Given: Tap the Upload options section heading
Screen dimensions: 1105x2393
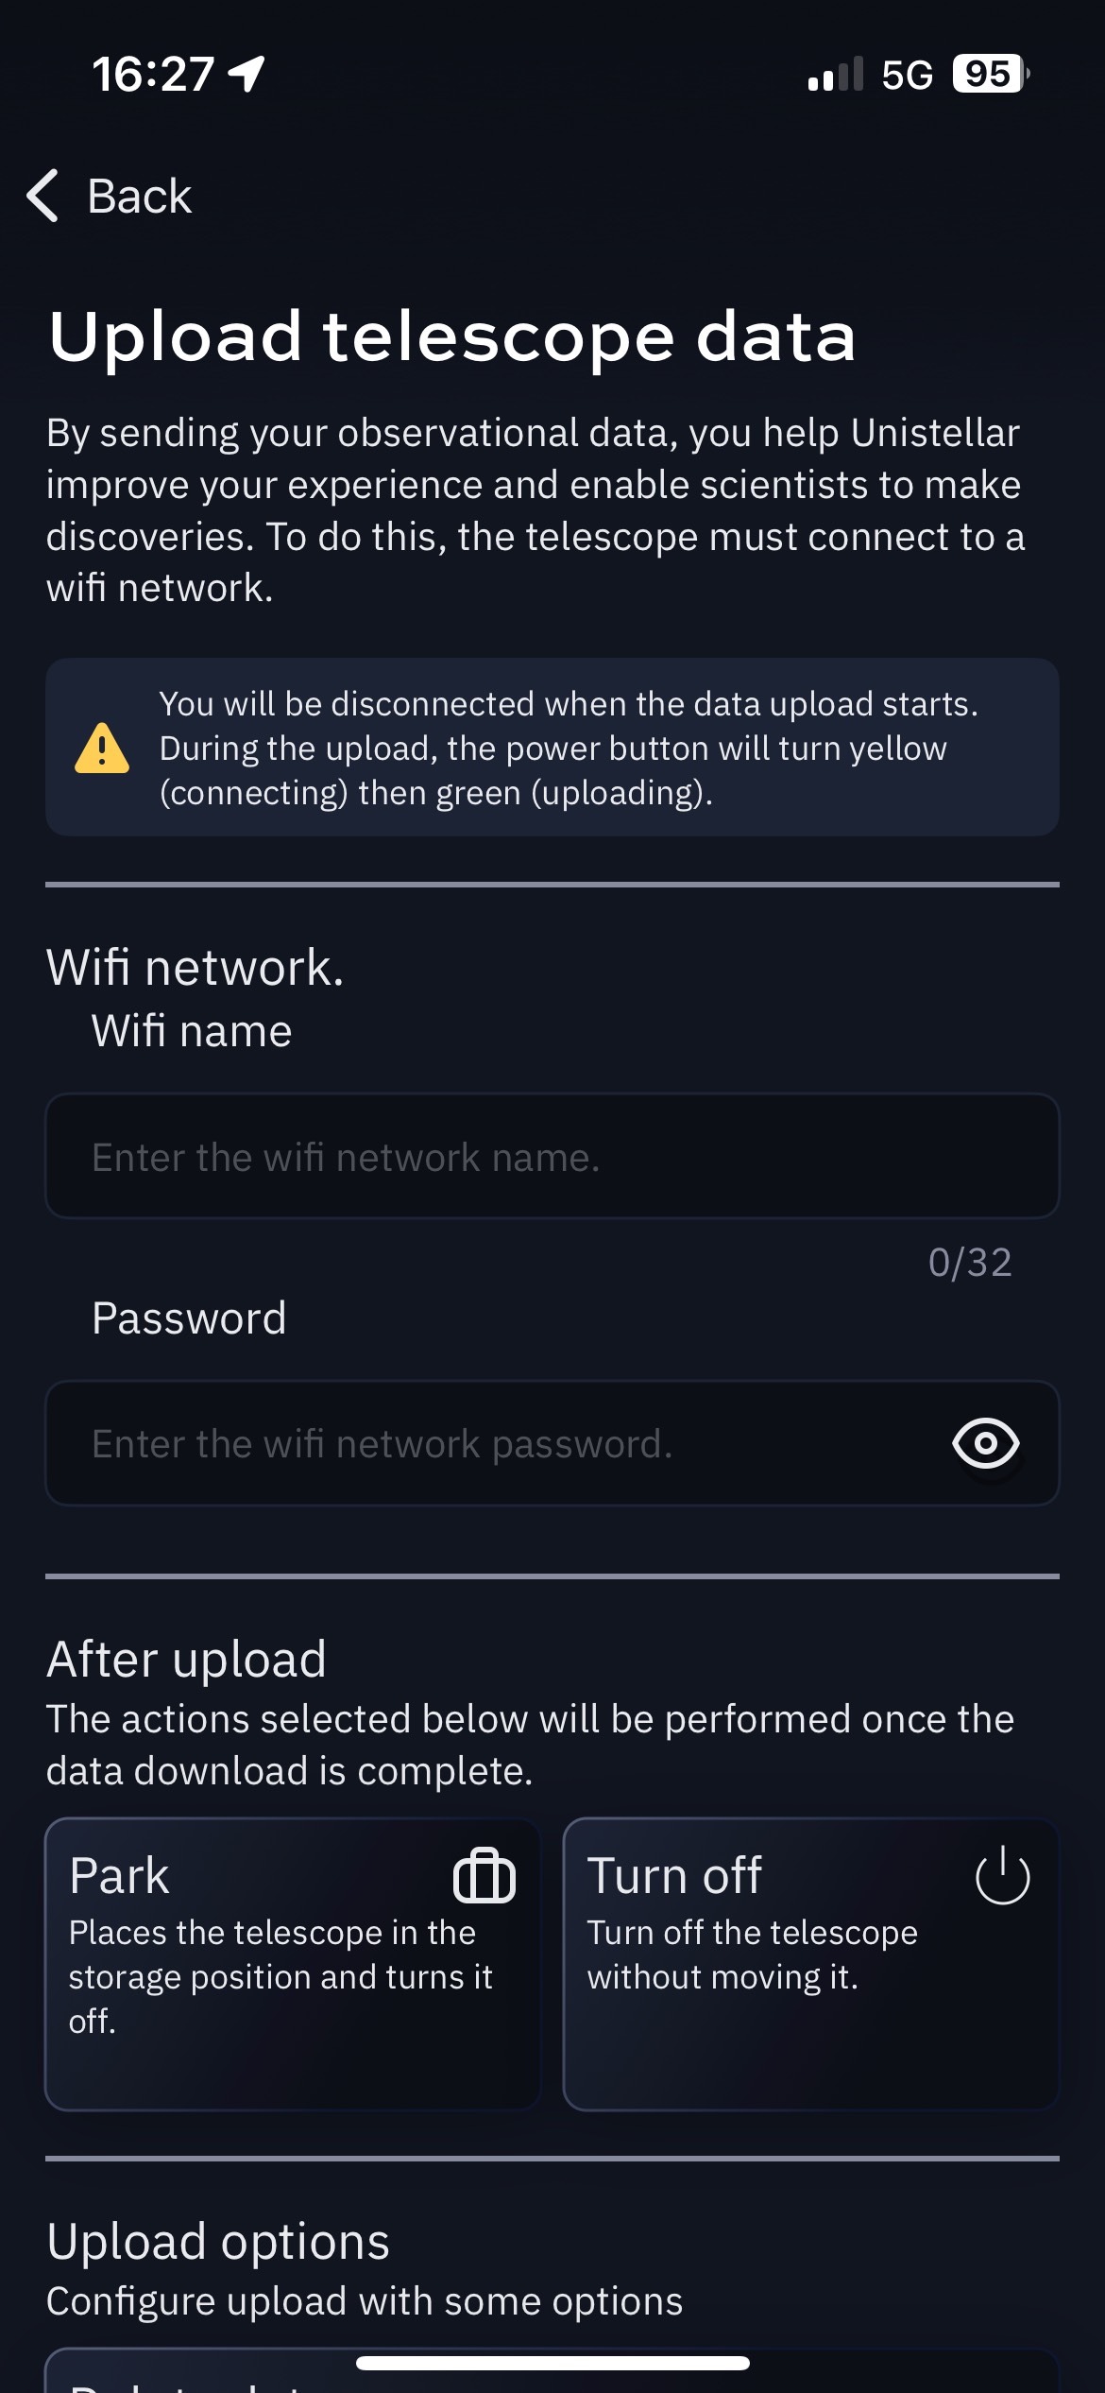Looking at the screenshot, I should coord(218,2242).
